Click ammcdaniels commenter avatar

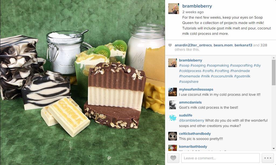pos(173,105)
